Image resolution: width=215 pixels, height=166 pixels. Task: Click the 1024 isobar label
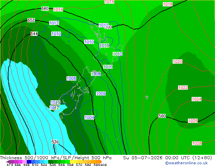196,99
